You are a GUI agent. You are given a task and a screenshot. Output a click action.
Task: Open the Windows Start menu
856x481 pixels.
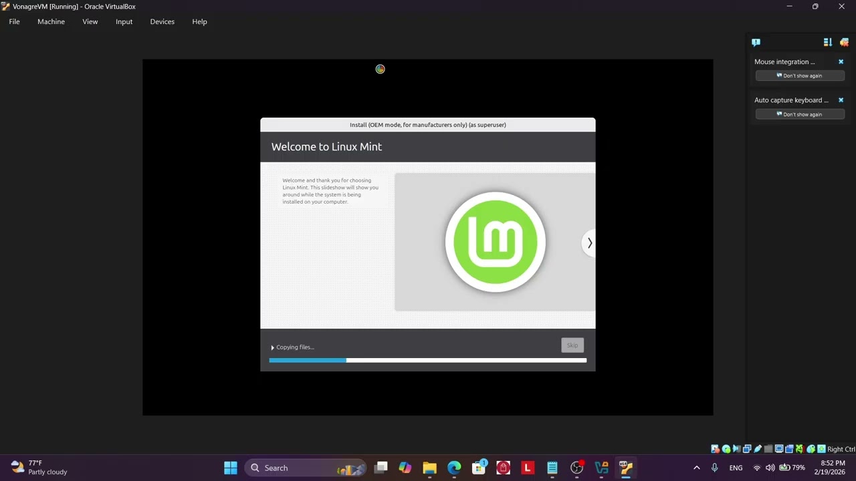pos(231,468)
